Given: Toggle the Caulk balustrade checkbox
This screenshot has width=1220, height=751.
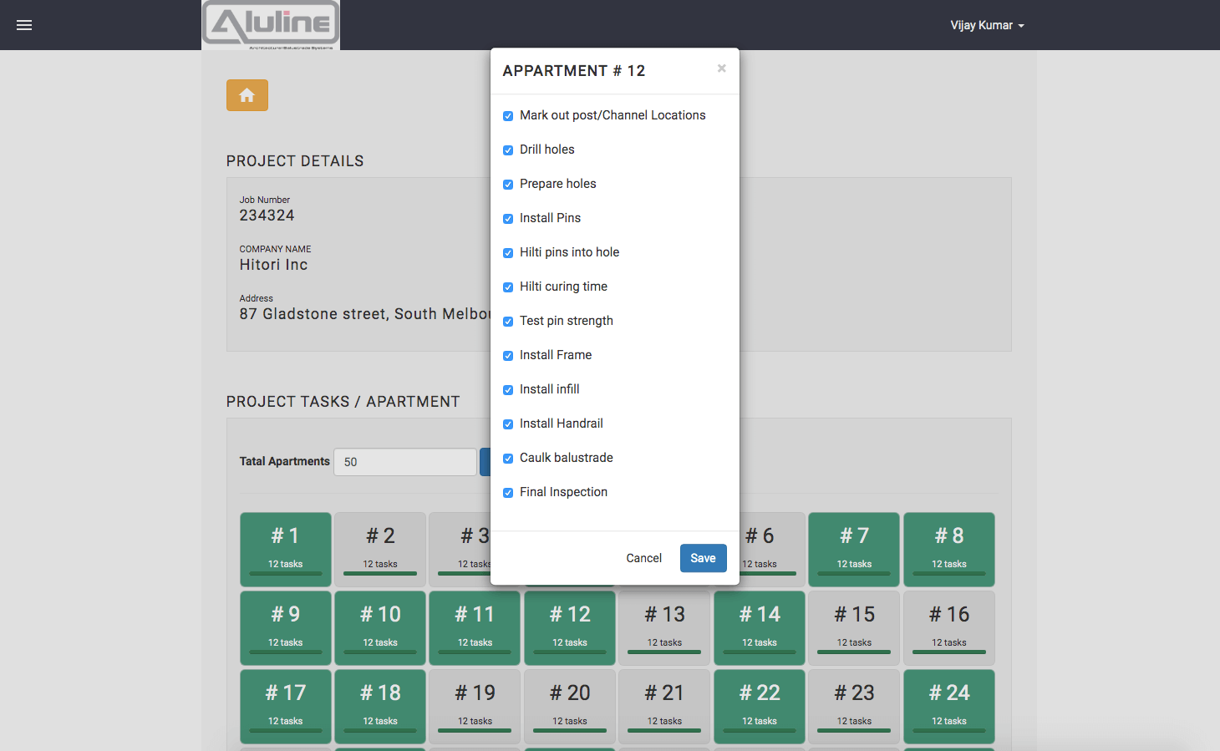Looking at the screenshot, I should (508, 459).
